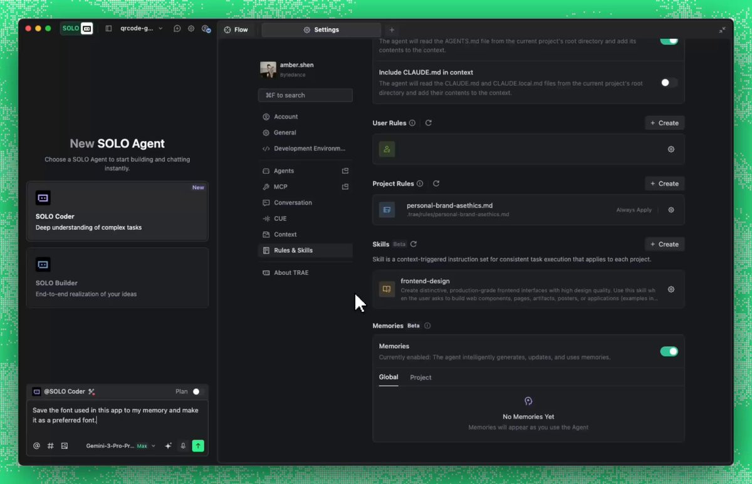Viewport: 752px width, 484px height.
Task: Refresh Project Rules with the reload icon
Action: (x=436, y=183)
